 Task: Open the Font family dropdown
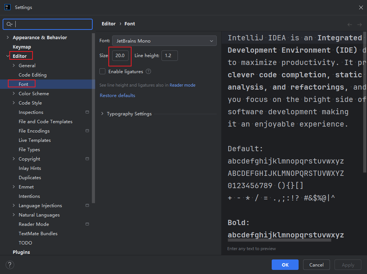click(x=164, y=41)
